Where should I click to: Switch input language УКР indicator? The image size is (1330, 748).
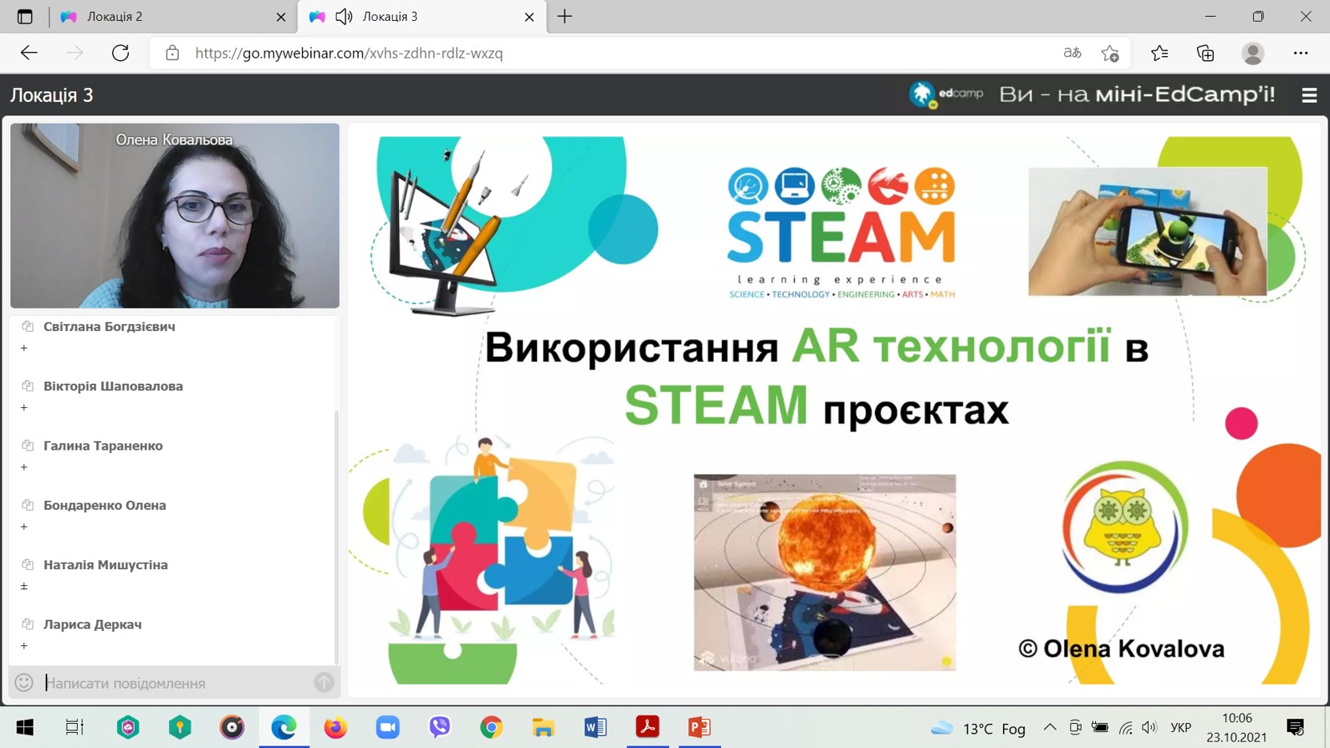pos(1180,727)
